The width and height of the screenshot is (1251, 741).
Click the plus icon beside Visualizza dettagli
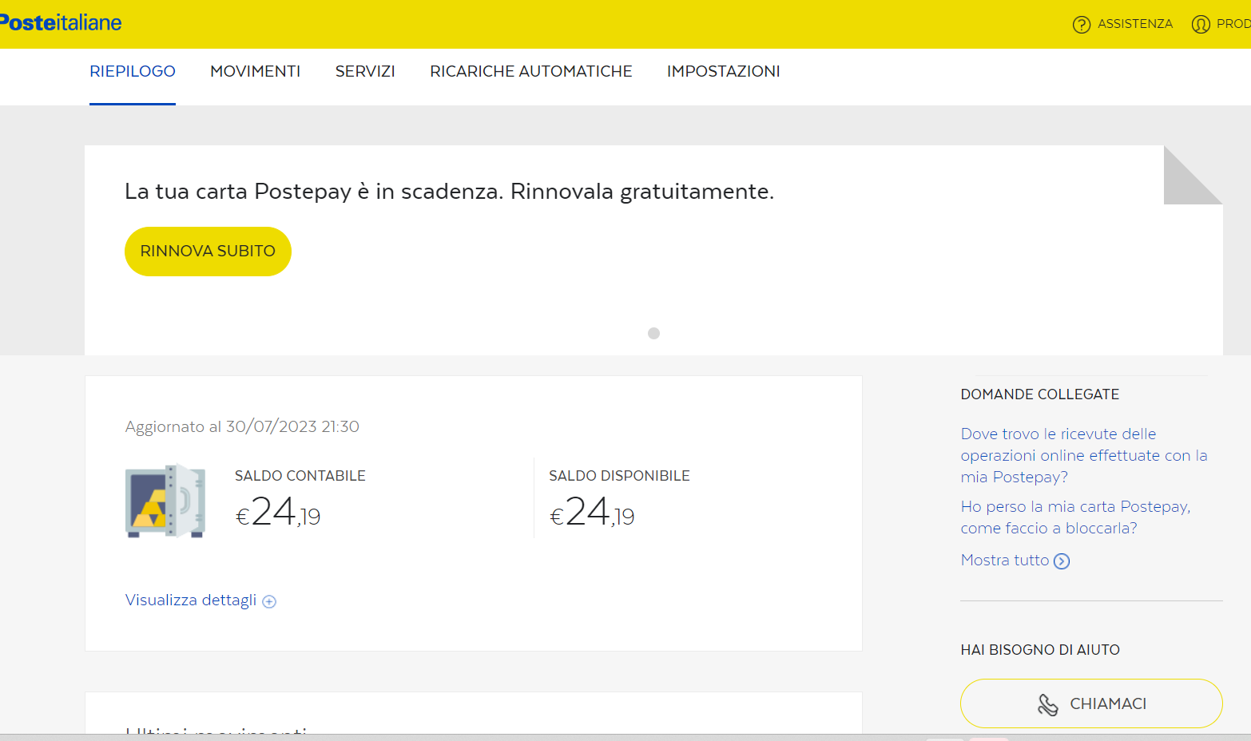pos(269,602)
